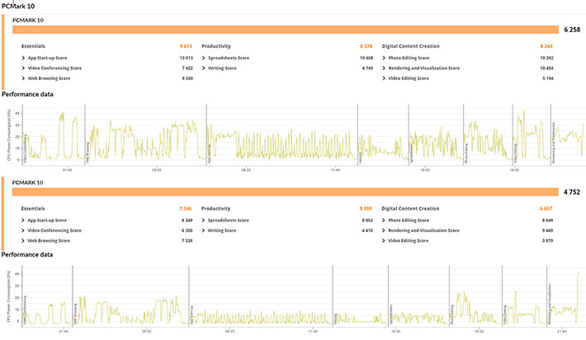
Task: Click the Digital Content Creation score 8 260
Action: [546, 46]
